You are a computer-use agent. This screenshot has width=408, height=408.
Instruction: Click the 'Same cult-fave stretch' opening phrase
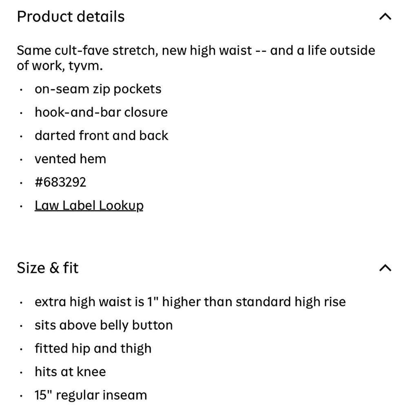[88, 51]
